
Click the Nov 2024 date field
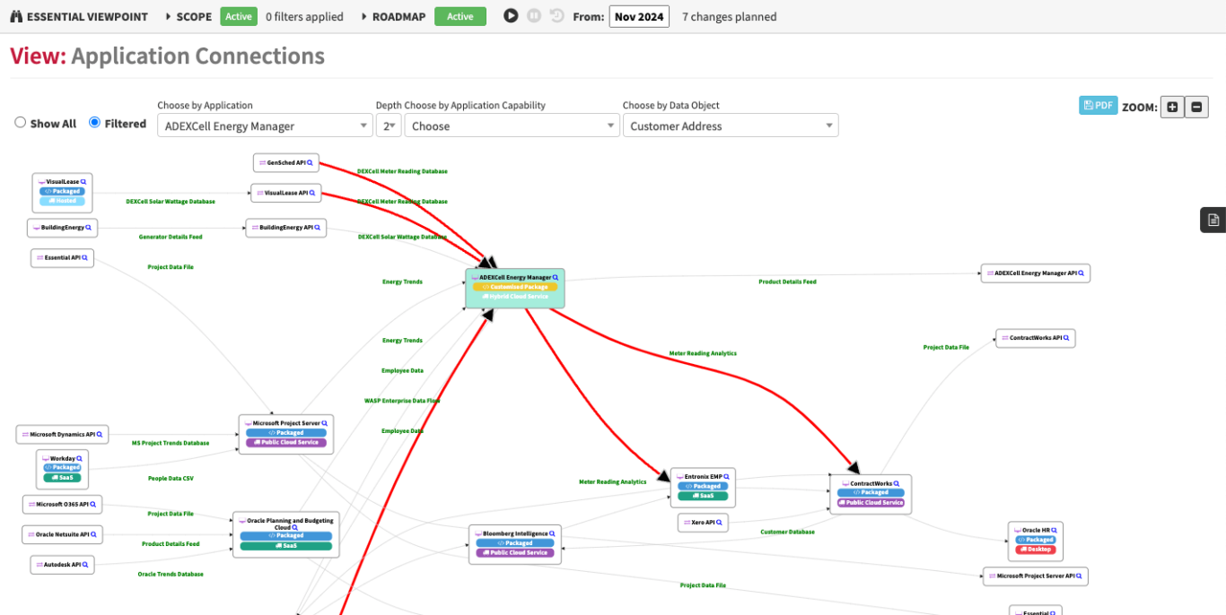[639, 16]
